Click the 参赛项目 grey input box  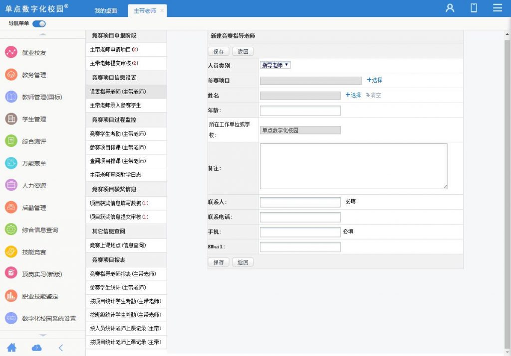click(311, 80)
